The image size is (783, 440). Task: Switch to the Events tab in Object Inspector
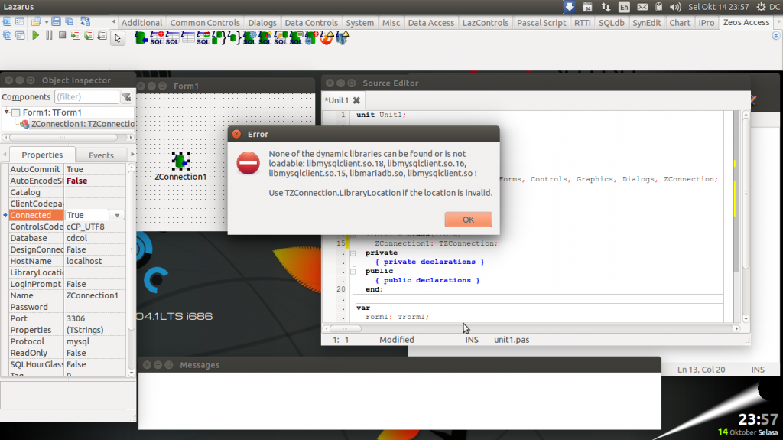point(101,155)
